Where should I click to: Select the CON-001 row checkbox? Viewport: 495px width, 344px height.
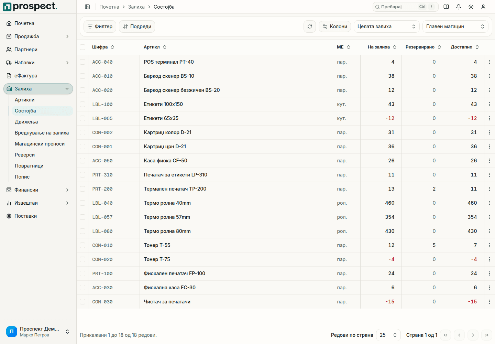[x=82, y=147]
